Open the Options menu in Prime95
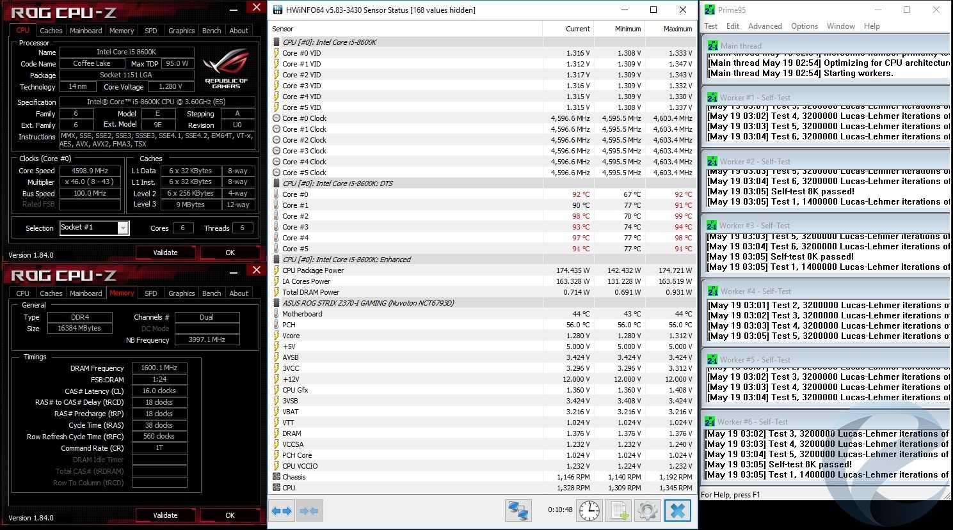953x530 pixels. (x=804, y=26)
